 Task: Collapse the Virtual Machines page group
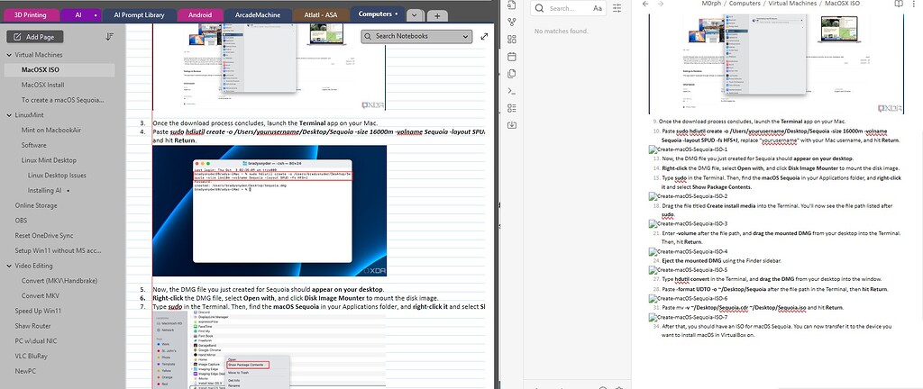pyautogui.click(x=8, y=54)
